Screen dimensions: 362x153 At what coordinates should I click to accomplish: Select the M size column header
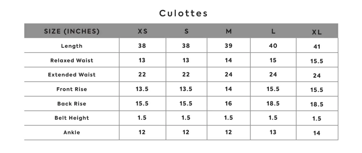pyautogui.click(x=228, y=31)
